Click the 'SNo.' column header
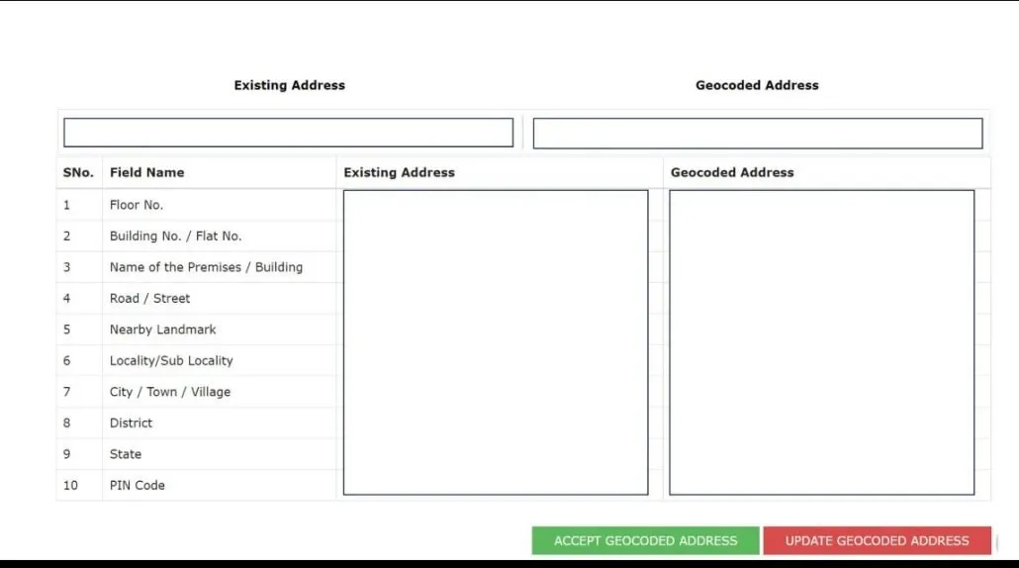The height and width of the screenshot is (568, 1019). tap(78, 172)
